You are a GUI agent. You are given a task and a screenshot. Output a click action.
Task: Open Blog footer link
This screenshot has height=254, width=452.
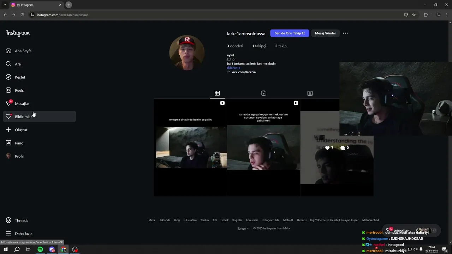pyautogui.click(x=177, y=220)
